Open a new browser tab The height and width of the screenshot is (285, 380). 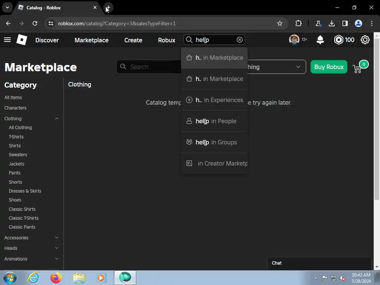[x=108, y=7]
